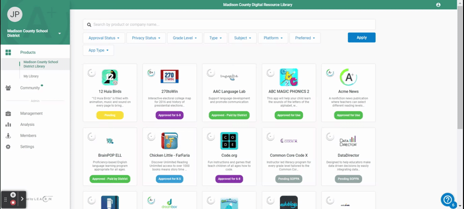464x209 pixels.
Task: Click the yellow Pending status on 12 Huia Birds
Action: 110,115
